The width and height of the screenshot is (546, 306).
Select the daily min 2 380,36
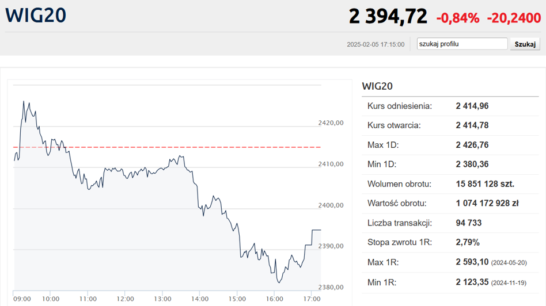click(472, 164)
